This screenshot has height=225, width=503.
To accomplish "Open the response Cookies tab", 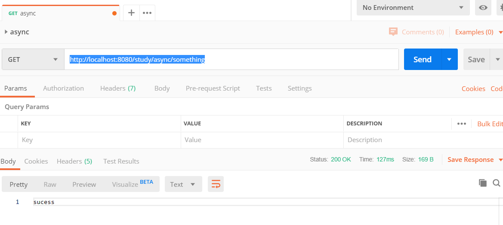I will [x=36, y=161].
